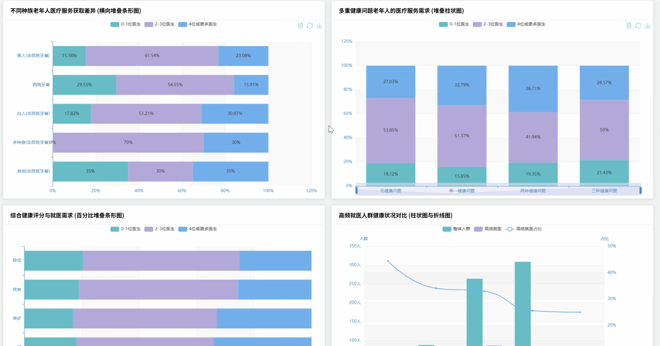Screen dimensions: 660x346
Task: Click 21.43% segment of 三种健康问题 column
Action: [604, 173]
